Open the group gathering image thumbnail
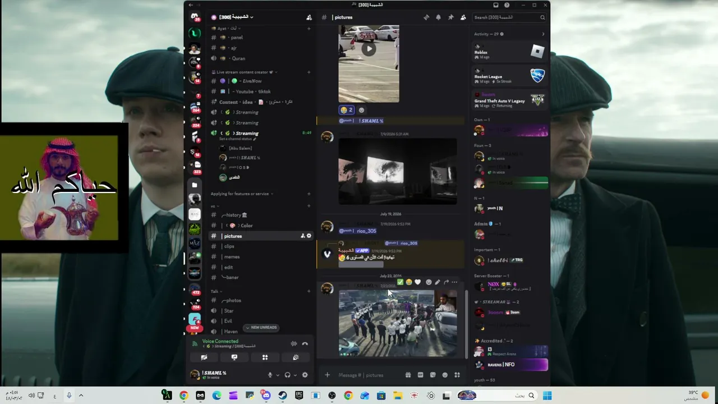Viewport: 718px width, 404px height. pos(398,323)
